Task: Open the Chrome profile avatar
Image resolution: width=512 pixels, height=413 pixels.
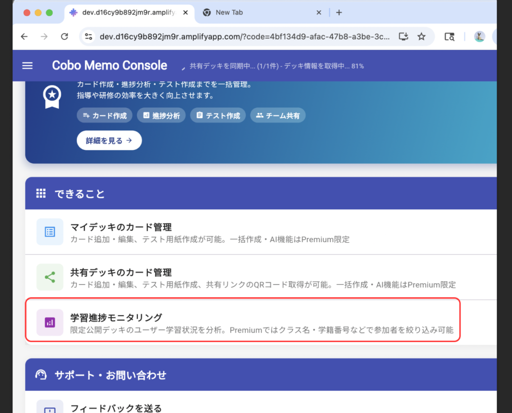Action: point(479,36)
